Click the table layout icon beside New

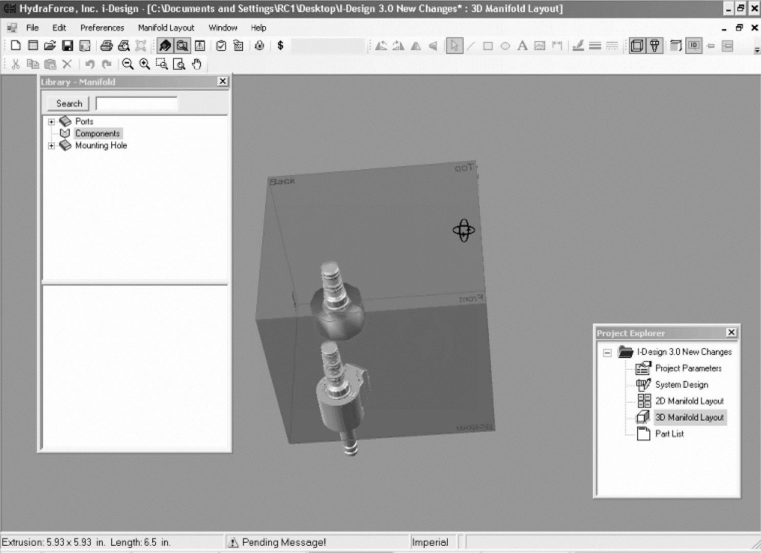33,46
